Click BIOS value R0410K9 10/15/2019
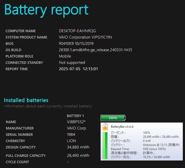 [x=76, y=44]
